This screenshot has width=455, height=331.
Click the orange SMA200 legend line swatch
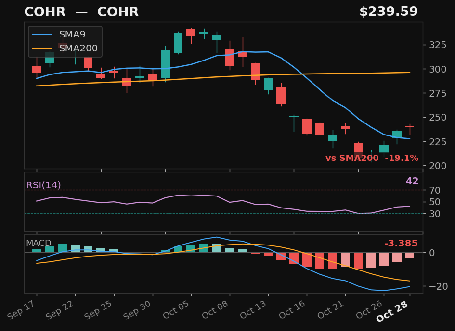(x=42, y=49)
